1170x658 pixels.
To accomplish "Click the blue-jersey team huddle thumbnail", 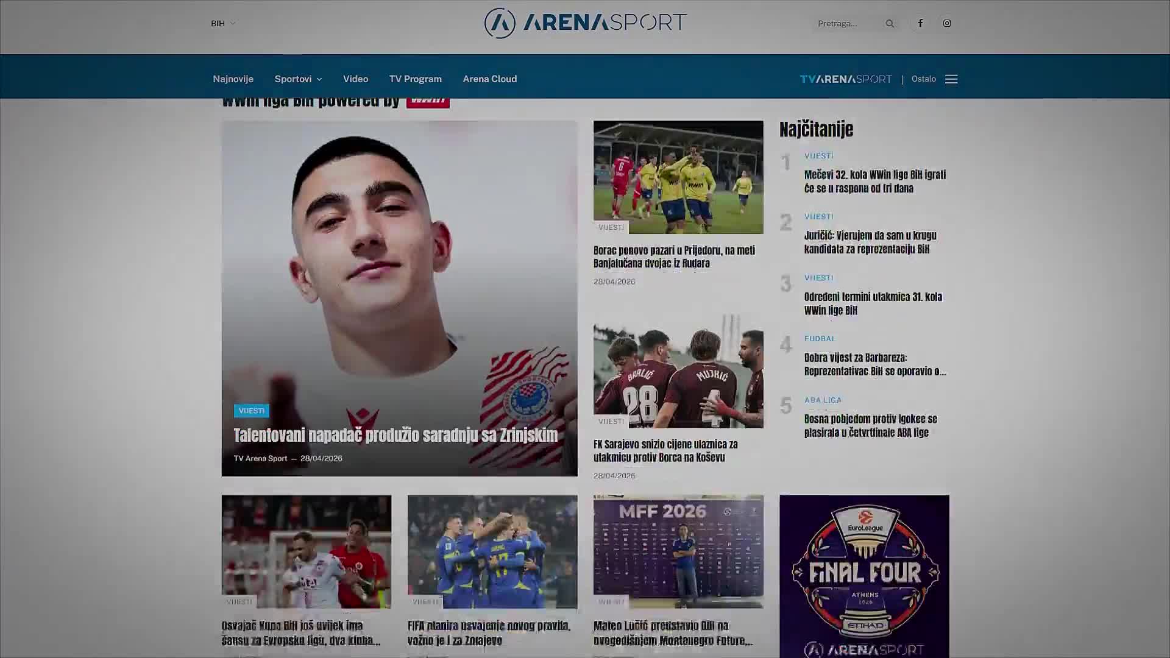I will 492,551.
